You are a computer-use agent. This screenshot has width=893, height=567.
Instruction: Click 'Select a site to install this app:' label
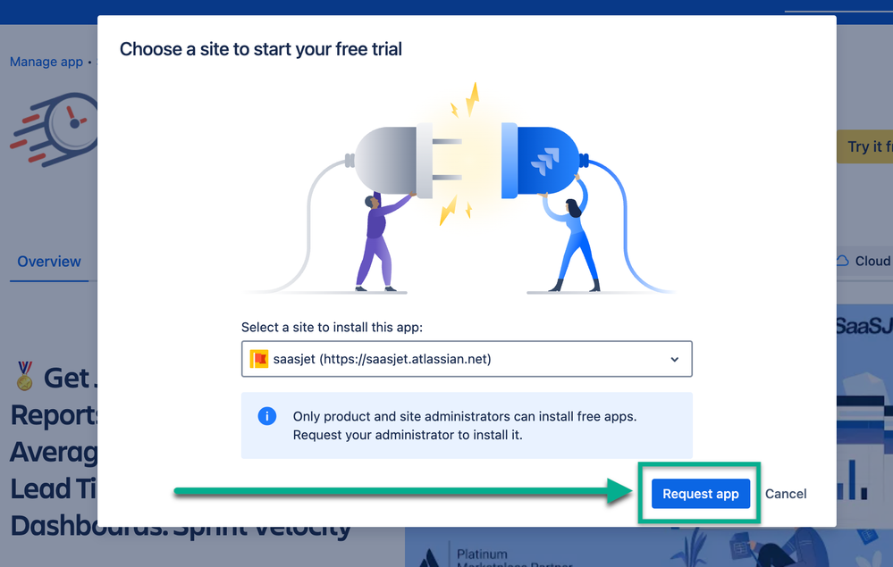332,327
